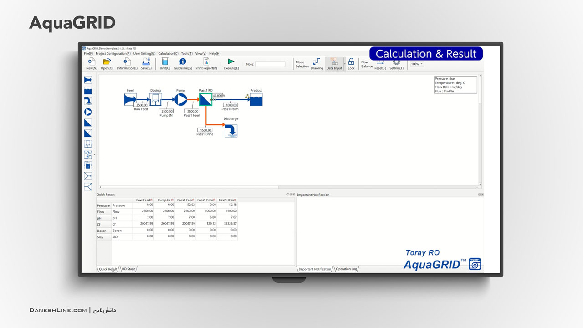Viewport: 583px width, 328px height.
Task: Click the Discharge unit on the diagram
Action: coord(231,130)
